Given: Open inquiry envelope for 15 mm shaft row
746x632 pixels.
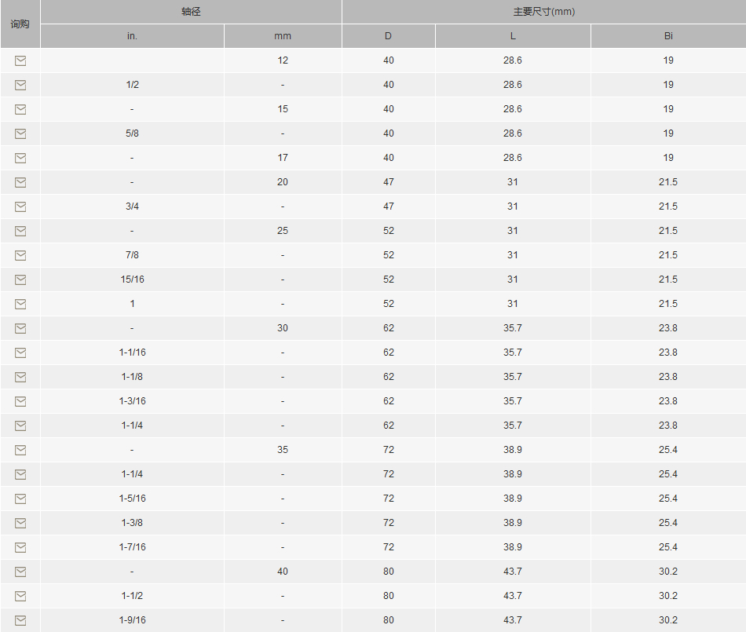Looking at the screenshot, I should click(20, 109).
